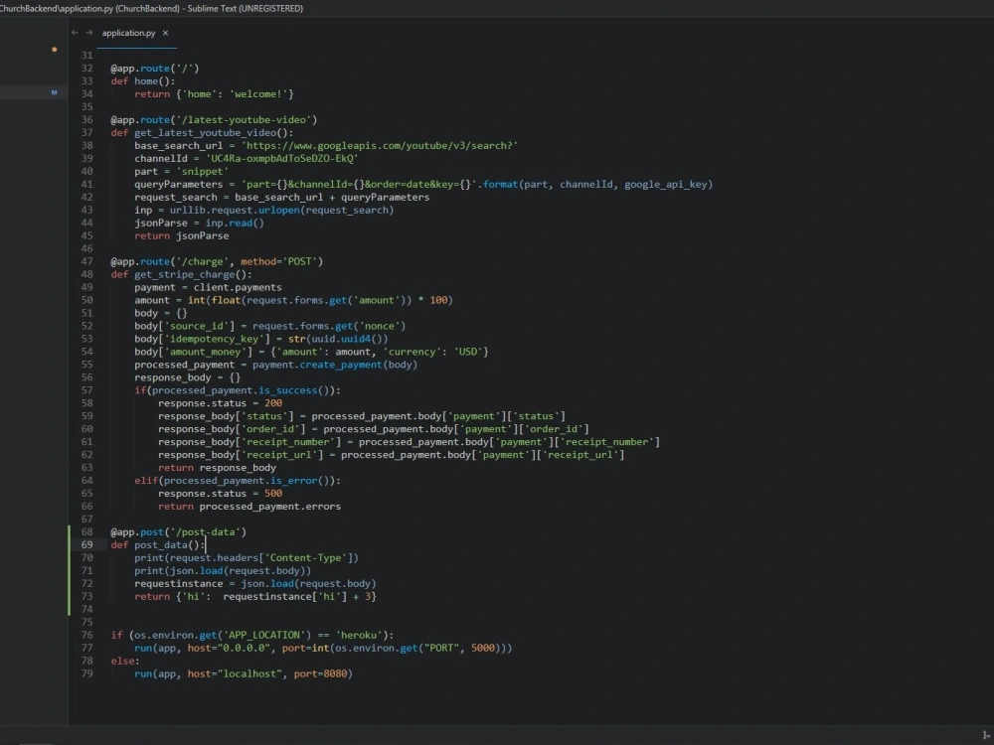Click the "0.0.0.0" host string on line 77
Image resolution: width=994 pixels, height=745 pixels.
click(x=245, y=648)
